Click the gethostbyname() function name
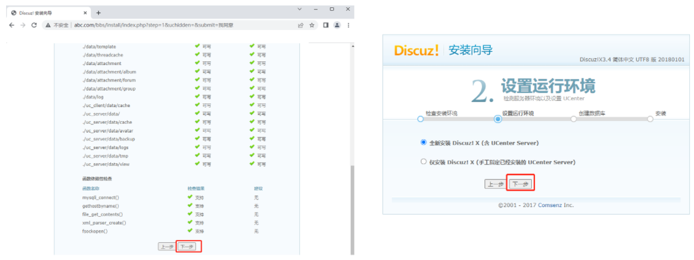The height and width of the screenshot is (260, 694). coord(100,206)
